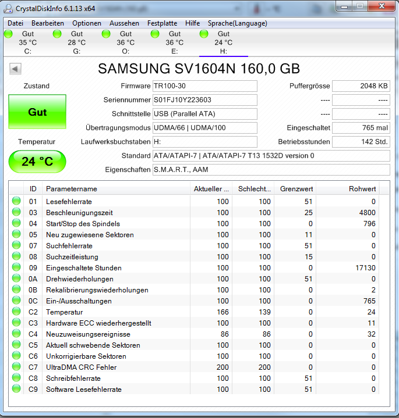Open the Bearbeiten menu
This screenshot has height=418, width=399.
pos(48,23)
